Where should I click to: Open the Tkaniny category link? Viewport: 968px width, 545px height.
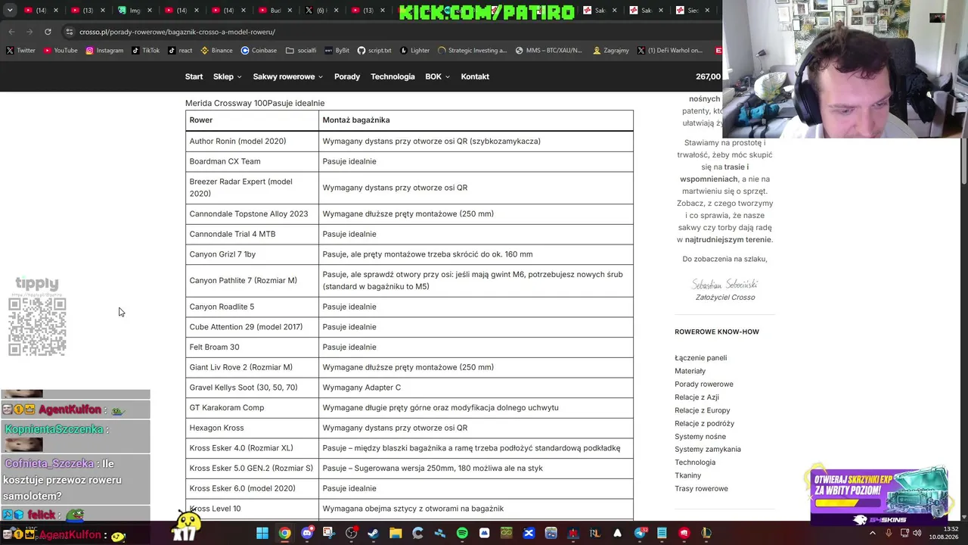(x=687, y=475)
